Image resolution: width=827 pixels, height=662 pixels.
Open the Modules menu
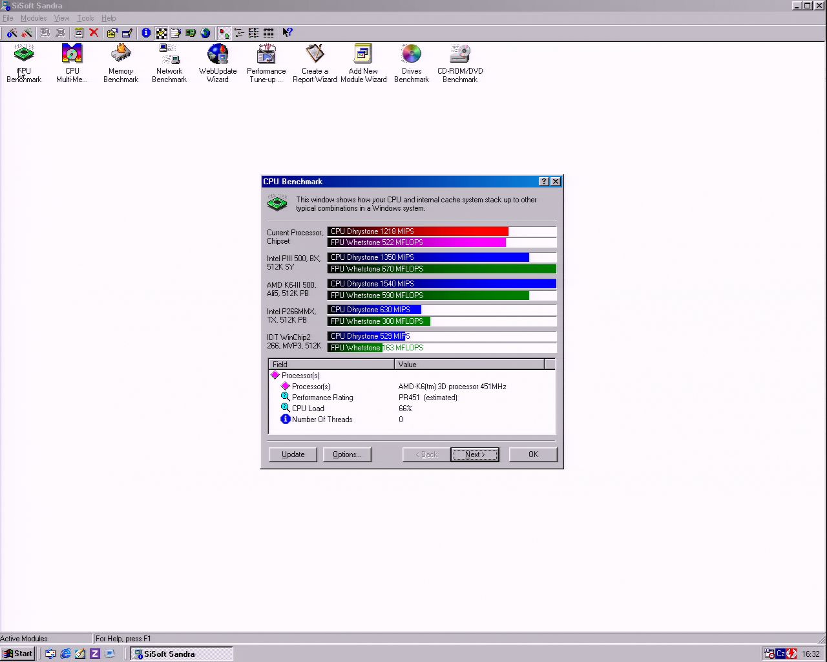click(x=34, y=18)
